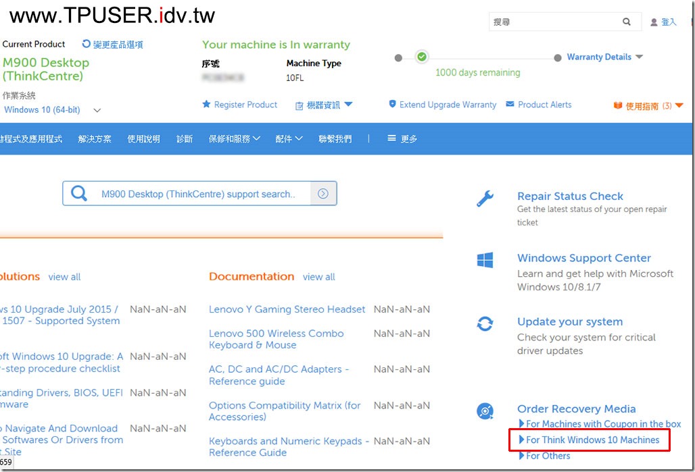This screenshot has width=695, height=472.
Task: Select the 診斷 menu item
Action: click(185, 139)
